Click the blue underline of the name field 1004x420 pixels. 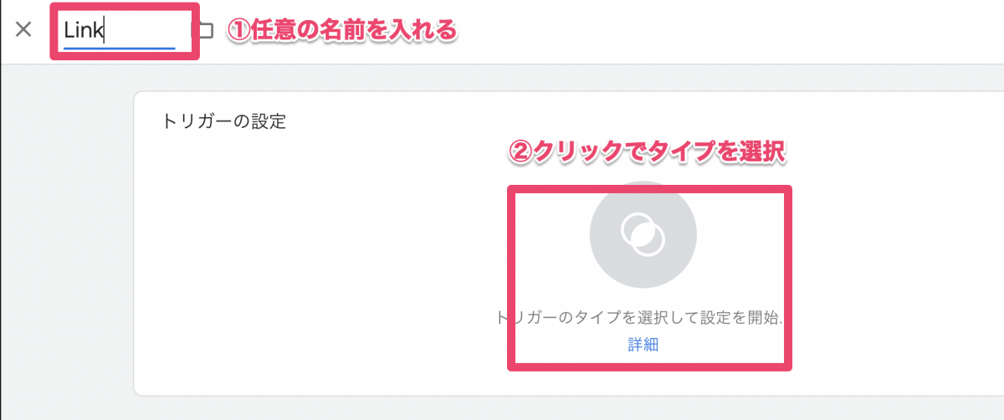pyautogui.click(x=119, y=49)
